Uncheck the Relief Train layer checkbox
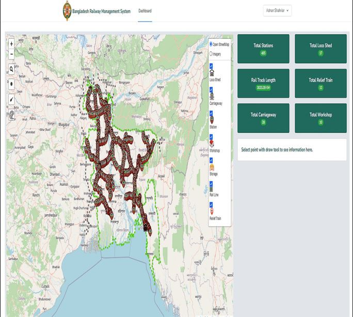 point(211,205)
